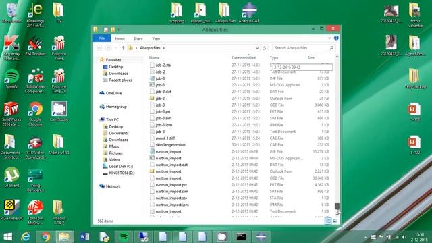Open address bar previous locations dropdown
Image resolution: width=432 pixels, height=243 pixels.
[257, 48]
